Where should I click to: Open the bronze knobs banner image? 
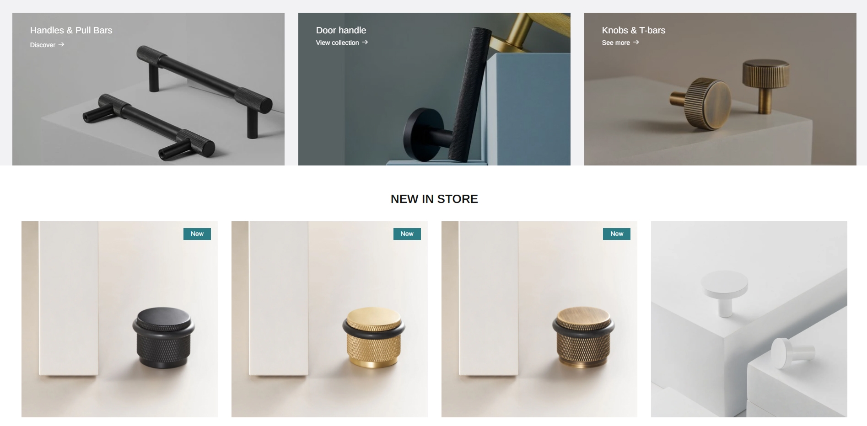click(720, 89)
